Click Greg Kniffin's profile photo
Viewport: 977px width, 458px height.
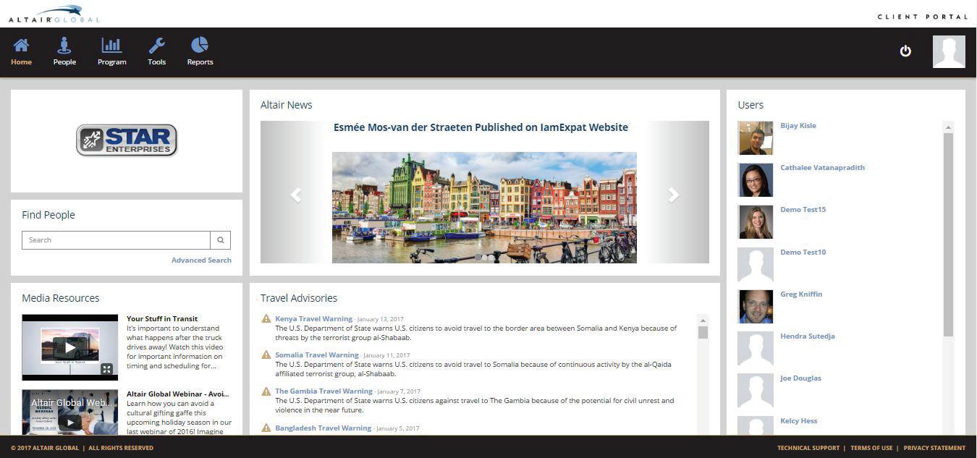pos(756,306)
